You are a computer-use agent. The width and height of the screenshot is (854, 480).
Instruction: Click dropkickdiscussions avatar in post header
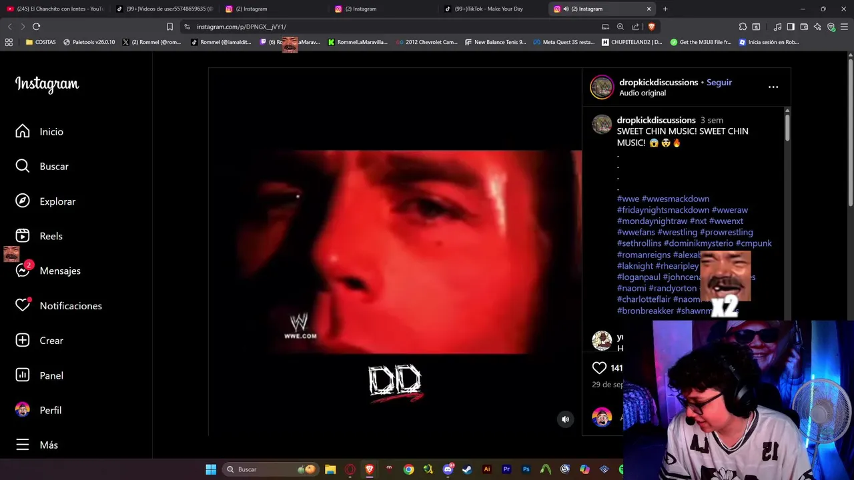click(x=602, y=87)
